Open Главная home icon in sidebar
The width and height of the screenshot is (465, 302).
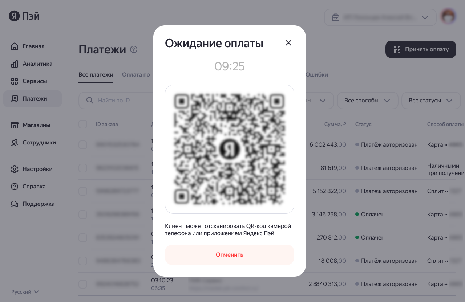click(x=15, y=46)
